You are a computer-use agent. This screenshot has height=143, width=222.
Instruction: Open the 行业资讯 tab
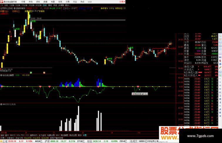[x=36, y=138]
